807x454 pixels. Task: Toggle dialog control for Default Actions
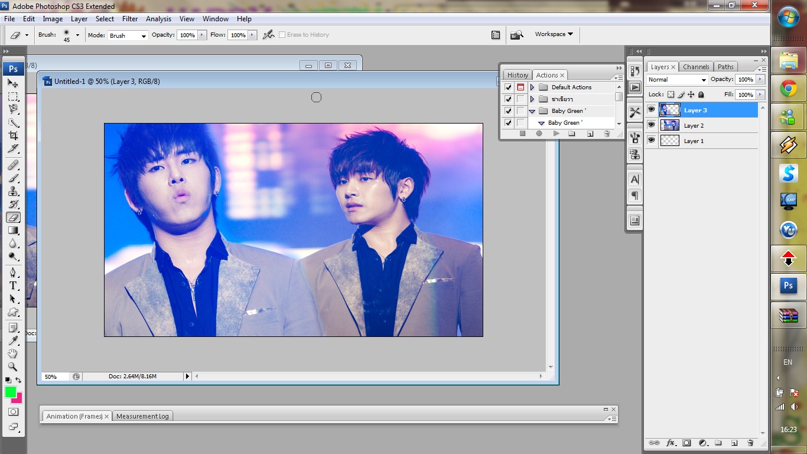pos(520,87)
